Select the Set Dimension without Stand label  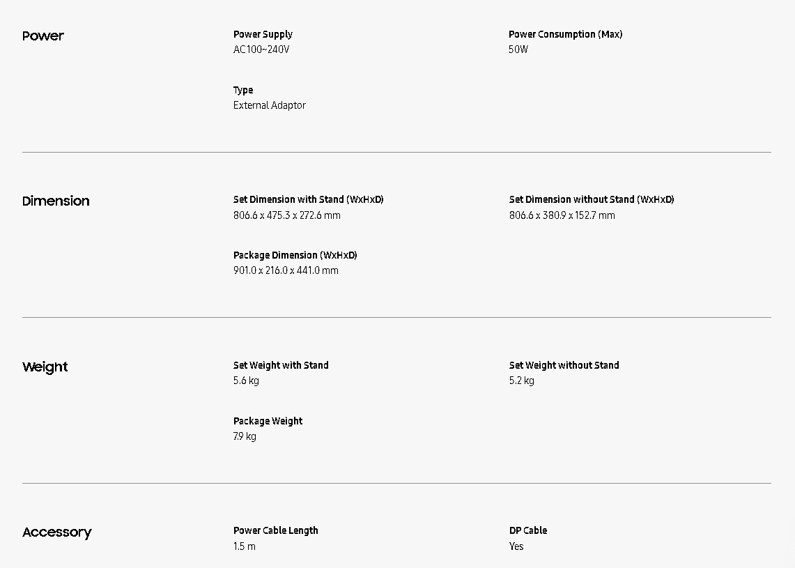coord(592,199)
